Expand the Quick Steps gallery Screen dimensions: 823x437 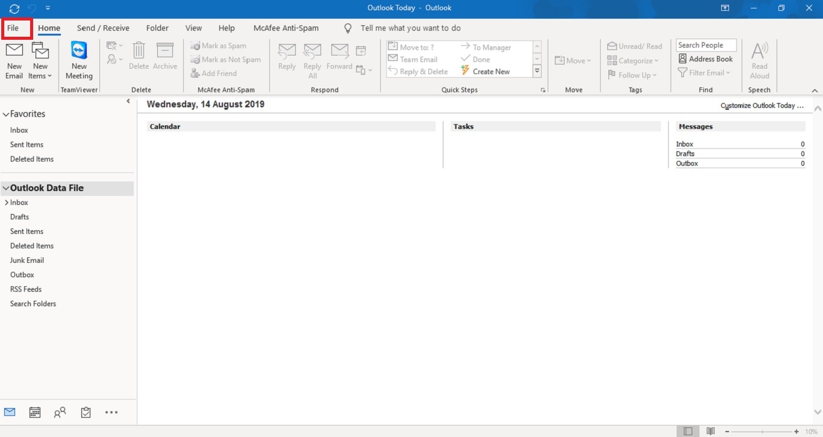tap(537, 71)
